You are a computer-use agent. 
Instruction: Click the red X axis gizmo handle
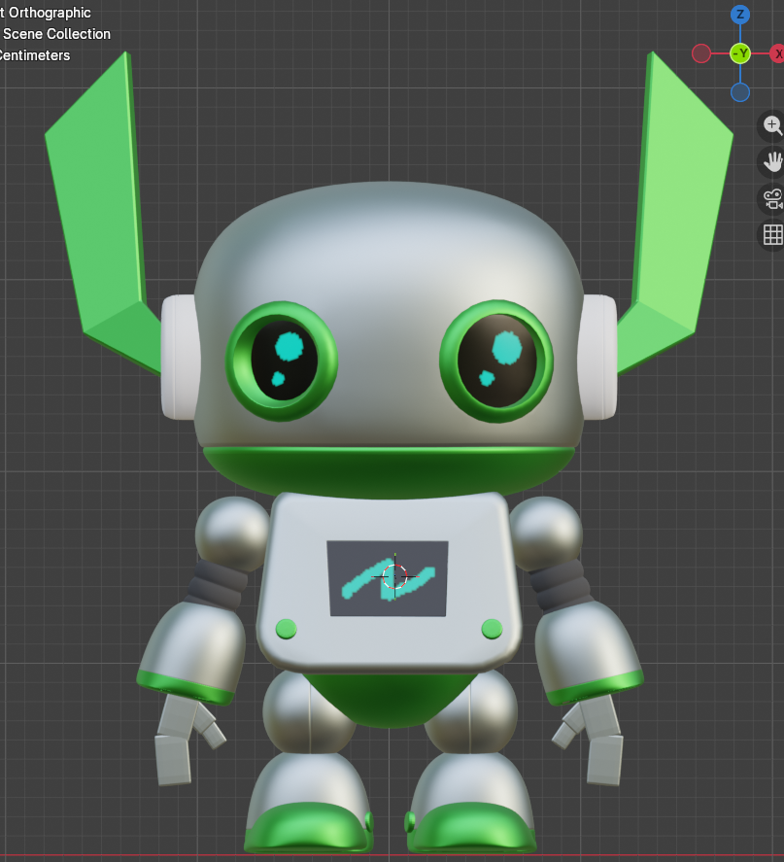(x=777, y=53)
